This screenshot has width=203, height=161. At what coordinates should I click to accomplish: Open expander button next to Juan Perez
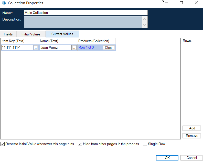pyautogui.click(x=74, y=48)
